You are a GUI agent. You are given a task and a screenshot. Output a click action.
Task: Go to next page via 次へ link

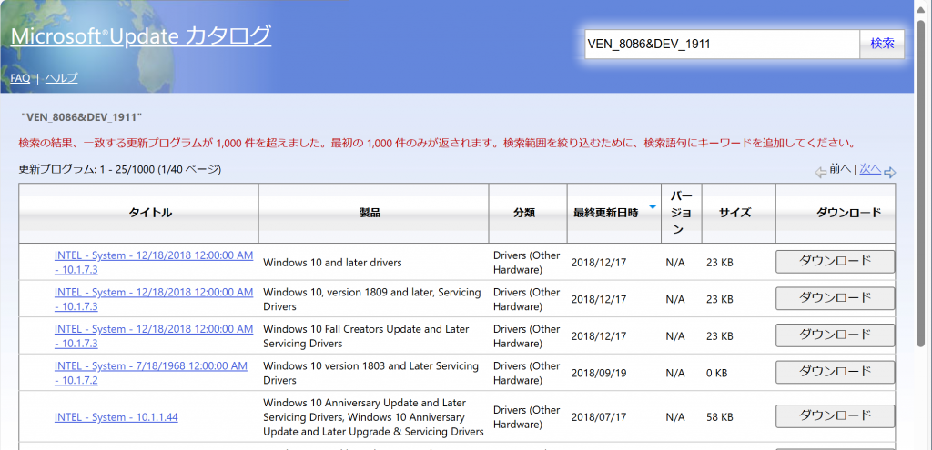[870, 169]
